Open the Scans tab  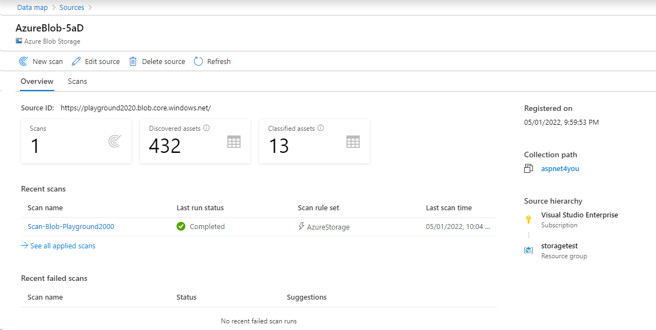coord(77,81)
